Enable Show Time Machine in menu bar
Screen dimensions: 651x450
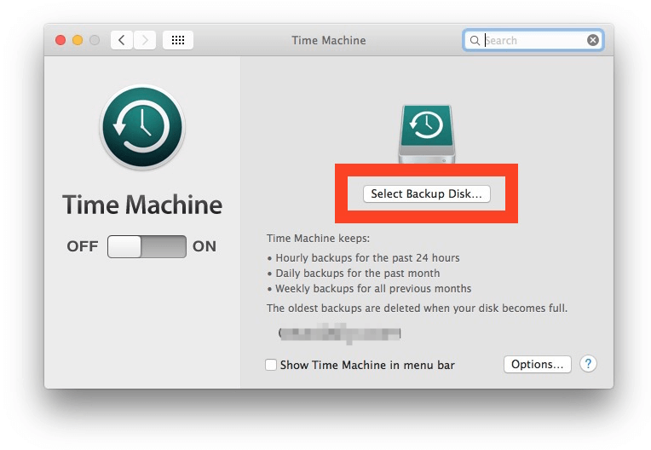coord(271,365)
